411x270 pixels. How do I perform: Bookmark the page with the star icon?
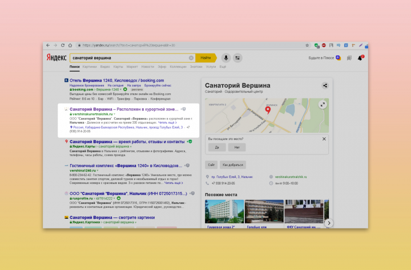pyautogui.click(x=307, y=45)
